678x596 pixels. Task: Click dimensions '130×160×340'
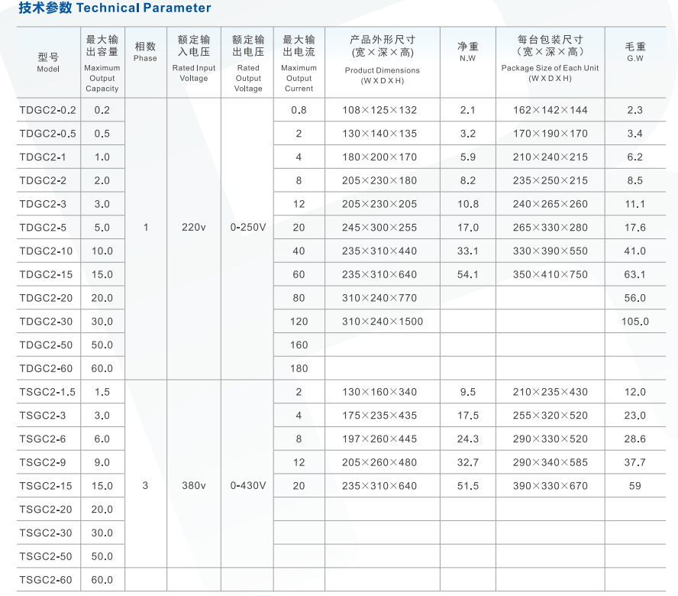[x=379, y=392]
